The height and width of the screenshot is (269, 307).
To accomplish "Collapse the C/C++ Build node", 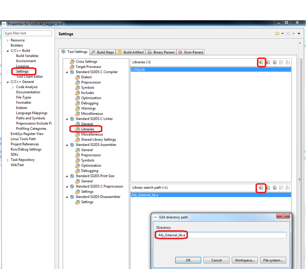I will click(x=8, y=51).
